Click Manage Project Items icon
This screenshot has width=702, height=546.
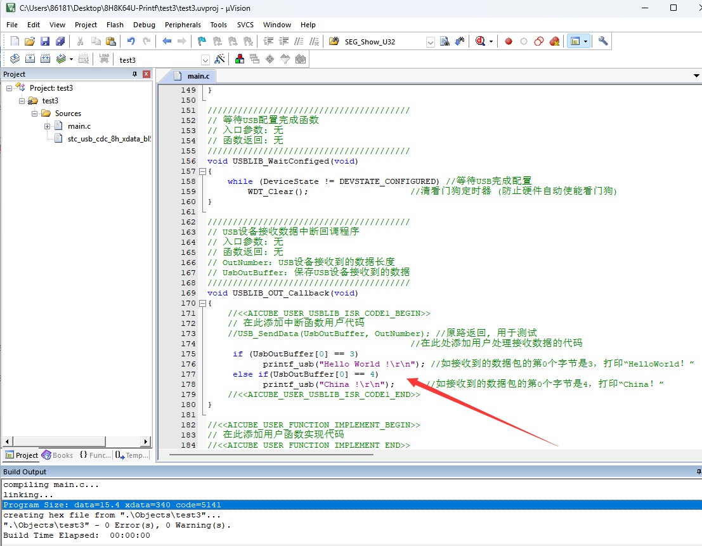pyautogui.click(x=240, y=58)
